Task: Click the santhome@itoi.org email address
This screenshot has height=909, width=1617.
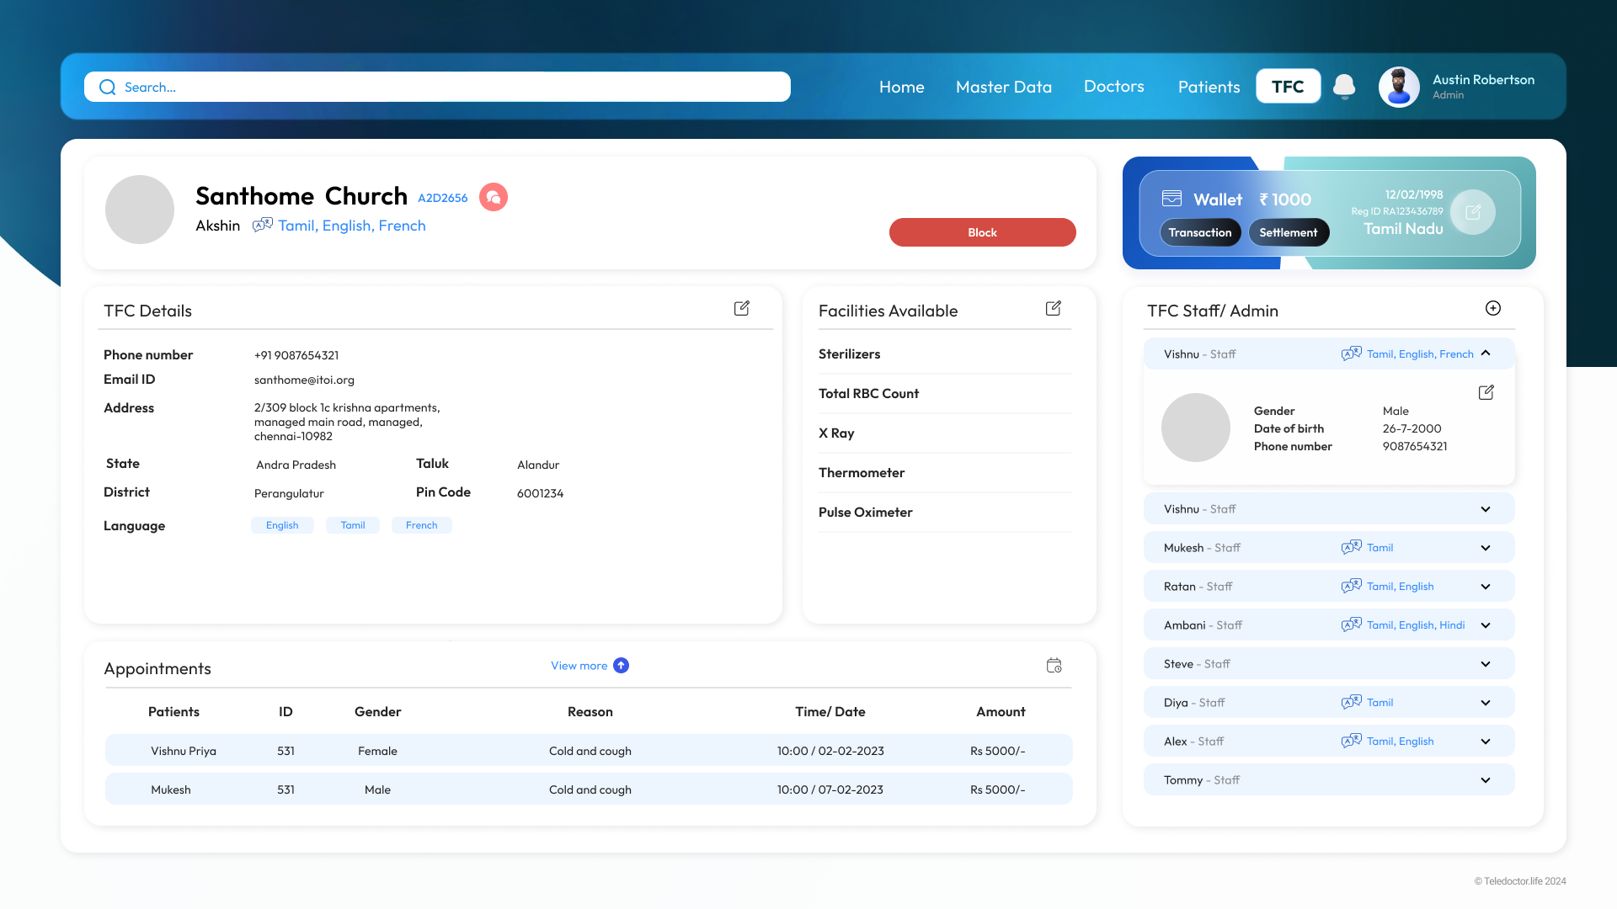Action: pos(304,380)
